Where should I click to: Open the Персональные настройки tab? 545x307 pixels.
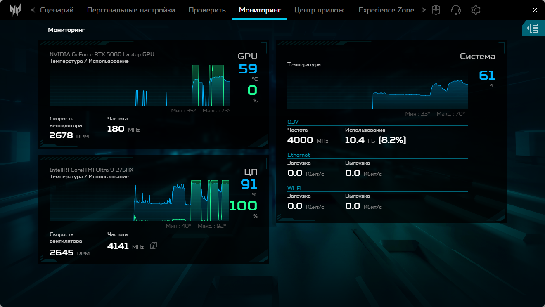click(x=131, y=10)
